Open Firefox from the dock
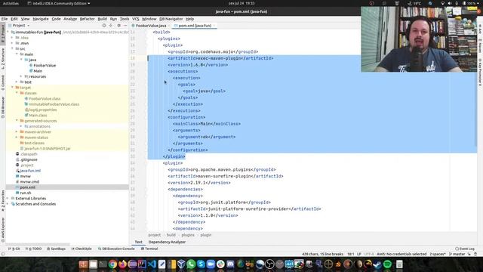Screen dimensions: 483x272 (x=122, y=264)
